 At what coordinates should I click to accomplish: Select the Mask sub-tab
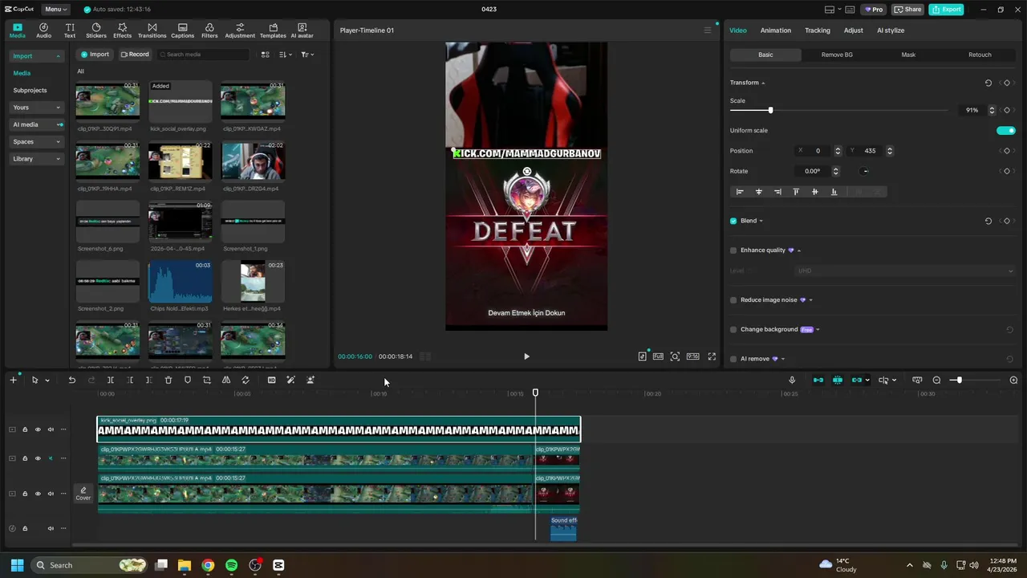tap(908, 55)
